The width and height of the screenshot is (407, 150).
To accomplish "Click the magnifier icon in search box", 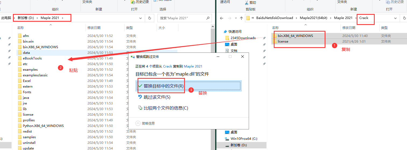I will pos(208,18).
